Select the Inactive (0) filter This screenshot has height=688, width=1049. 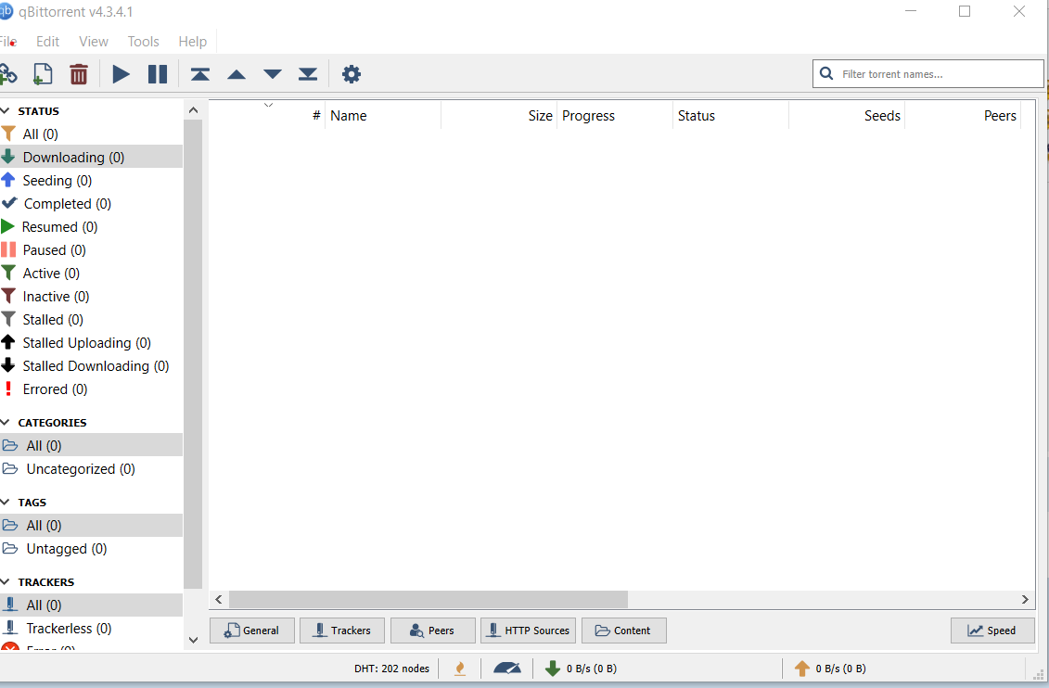point(91,296)
